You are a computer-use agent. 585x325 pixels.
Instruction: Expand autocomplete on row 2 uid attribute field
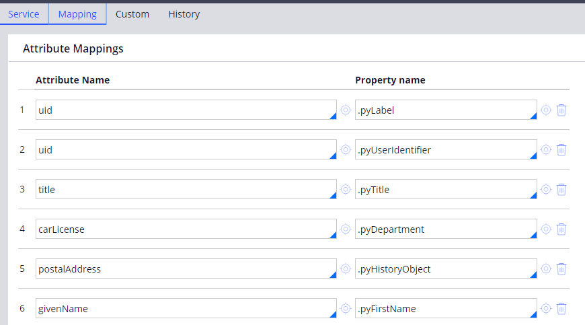[333, 155]
